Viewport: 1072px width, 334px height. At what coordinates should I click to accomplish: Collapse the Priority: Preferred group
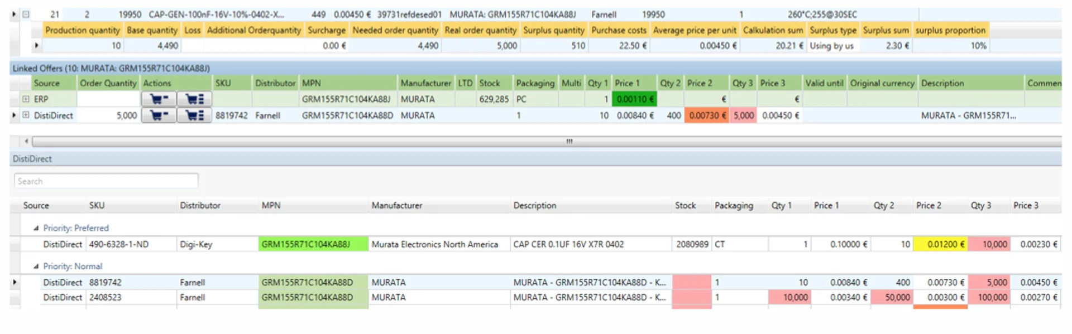click(36, 228)
